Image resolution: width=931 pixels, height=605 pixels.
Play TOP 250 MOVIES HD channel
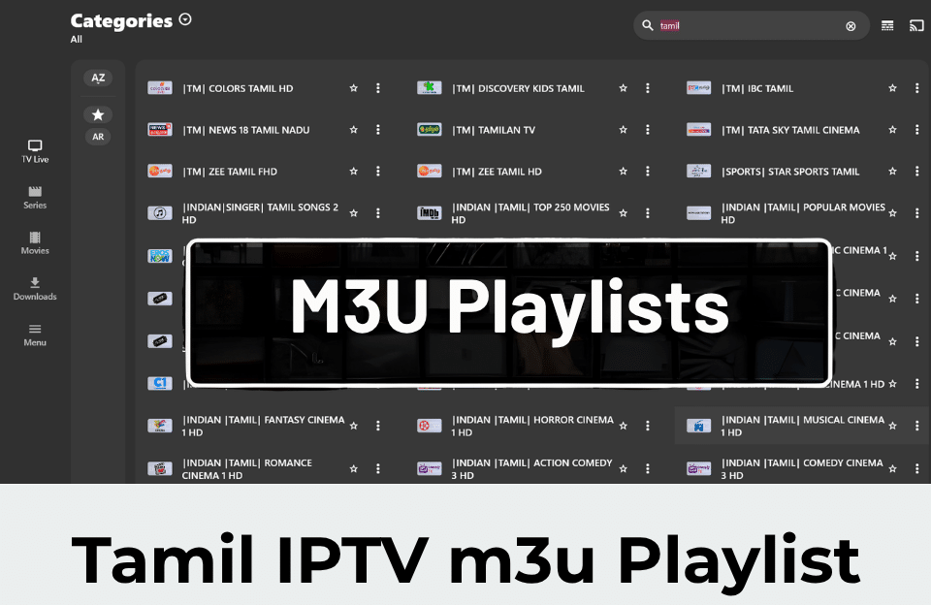tap(530, 213)
